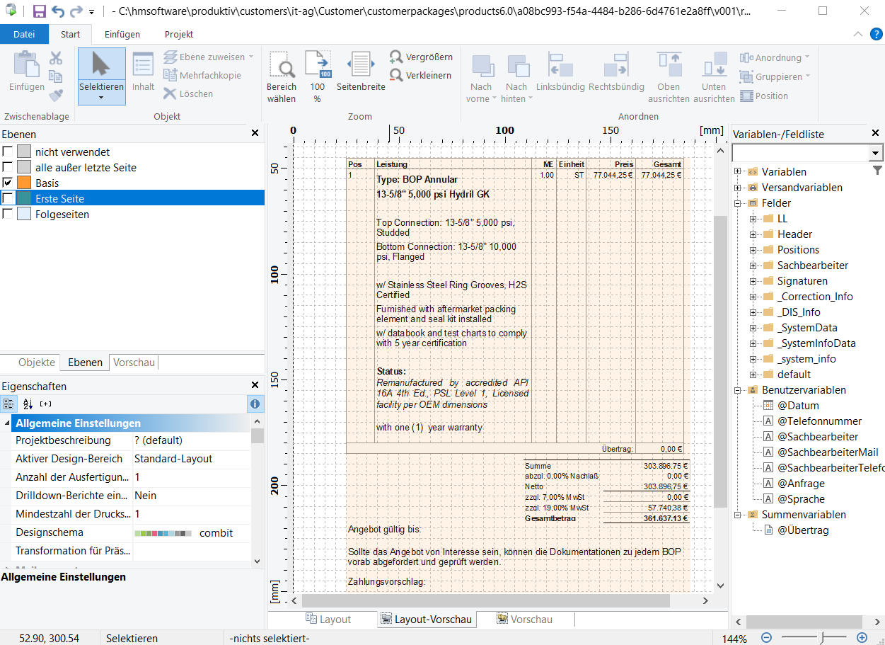Switch to the Projekt ribbon tab
The image size is (885, 645).
pyautogui.click(x=179, y=34)
